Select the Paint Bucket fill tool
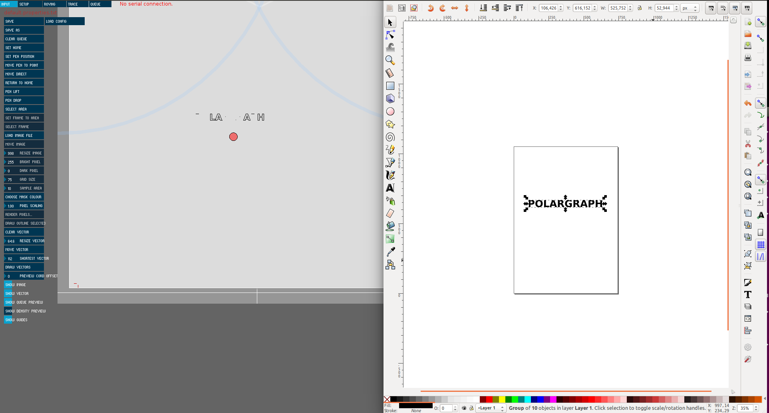 pyautogui.click(x=390, y=226)
